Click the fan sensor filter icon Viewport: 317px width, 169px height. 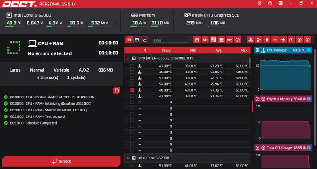pos(283,39)
